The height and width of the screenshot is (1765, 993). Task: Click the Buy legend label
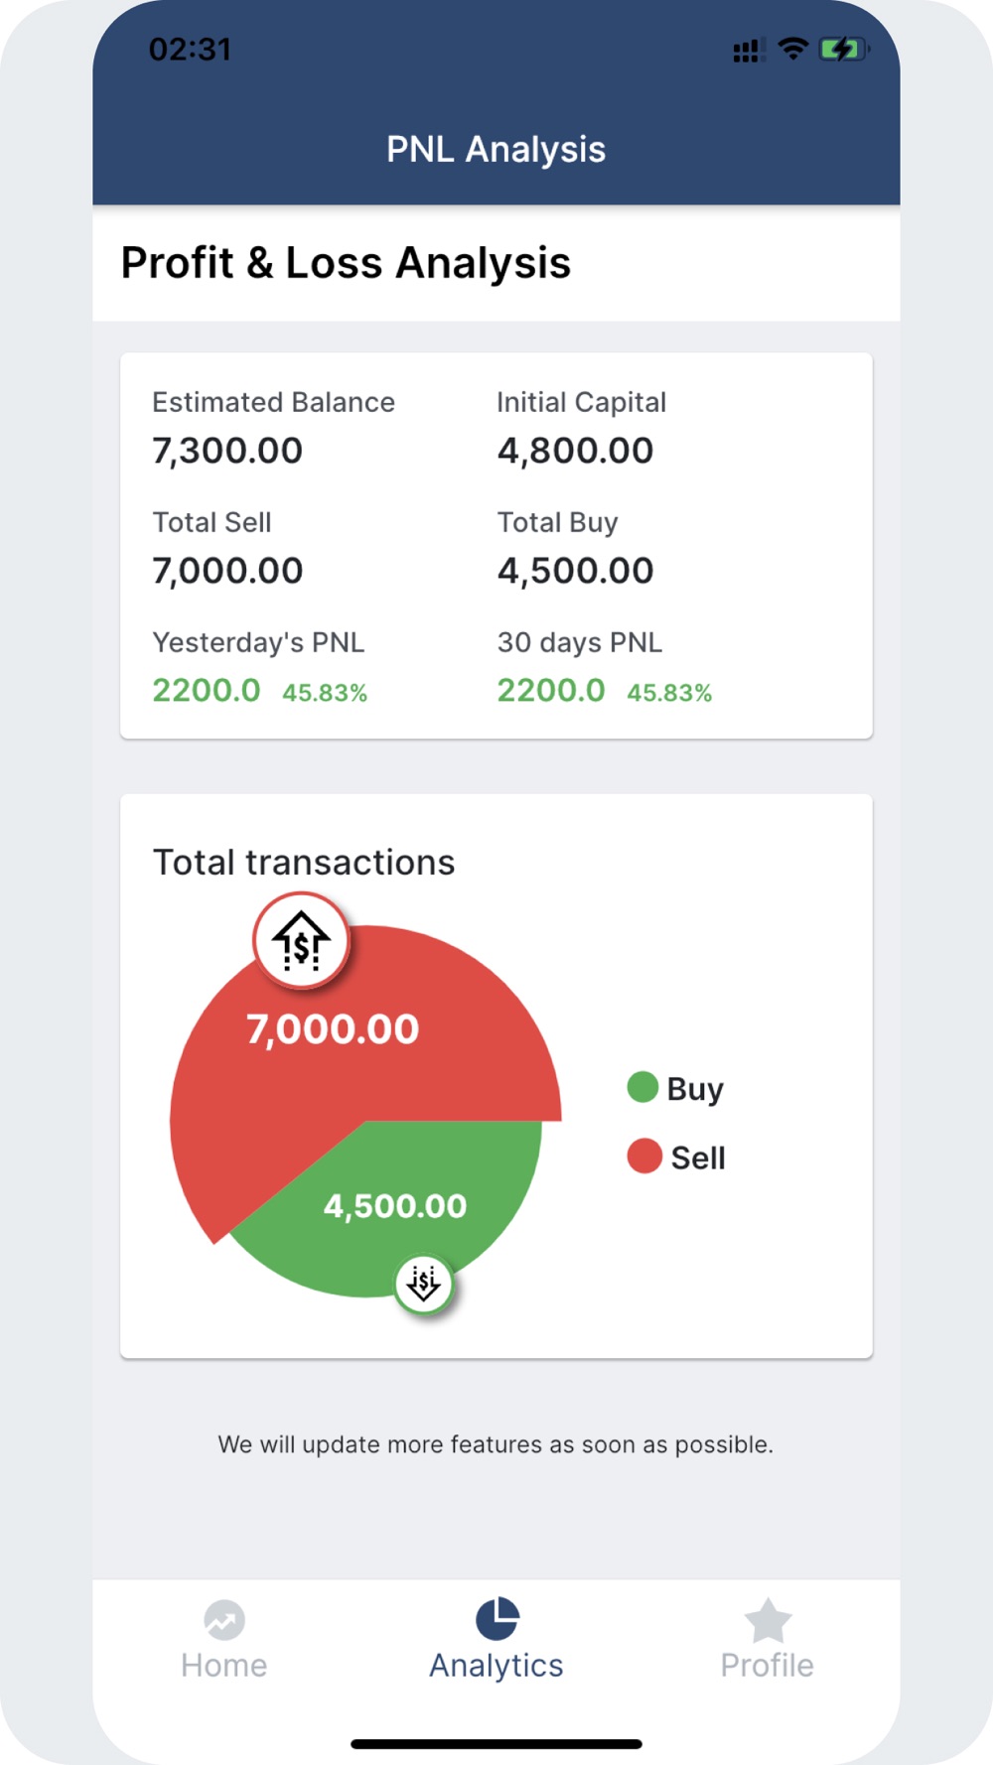click(695, 1089)
